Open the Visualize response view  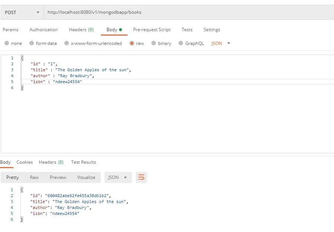(x=86, y=177)
